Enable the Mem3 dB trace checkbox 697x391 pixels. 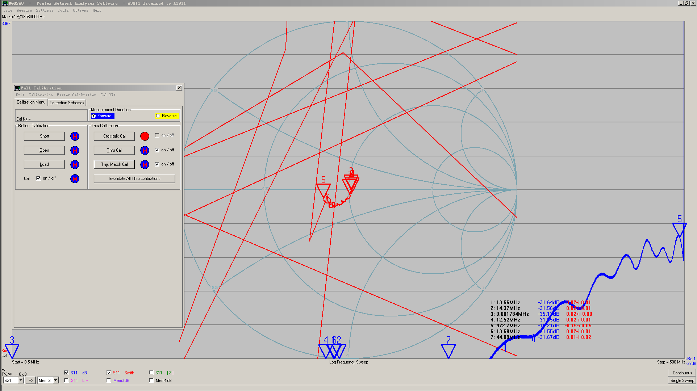click(x=109, y=380)
